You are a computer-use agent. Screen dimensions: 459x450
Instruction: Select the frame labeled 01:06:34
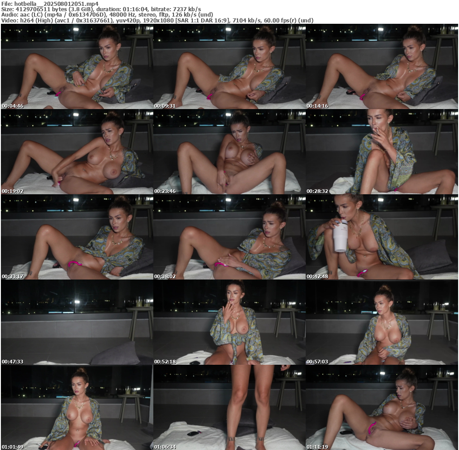(x=229, y=407)
